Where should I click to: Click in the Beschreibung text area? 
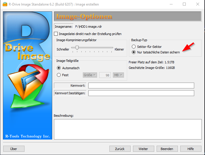128,129
